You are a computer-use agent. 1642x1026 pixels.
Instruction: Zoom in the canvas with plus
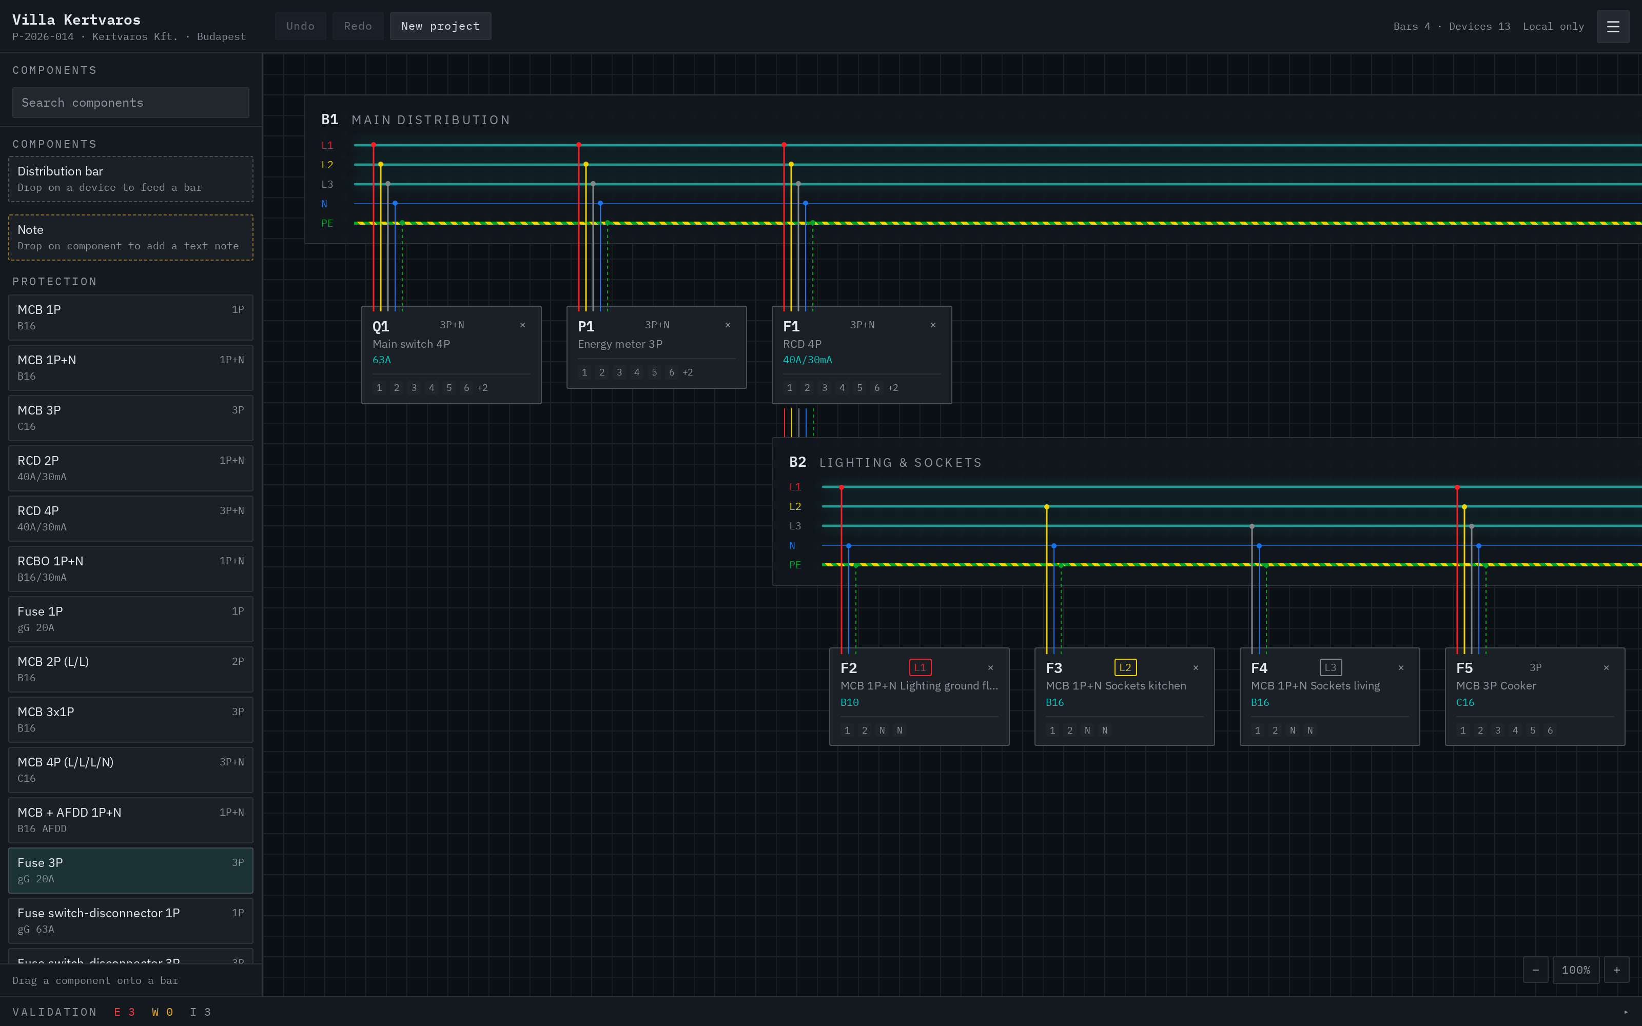[1617, 970]
